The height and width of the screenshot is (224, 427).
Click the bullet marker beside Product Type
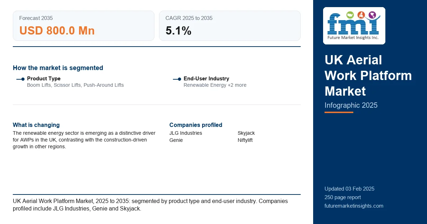click(x=21, y=79)
